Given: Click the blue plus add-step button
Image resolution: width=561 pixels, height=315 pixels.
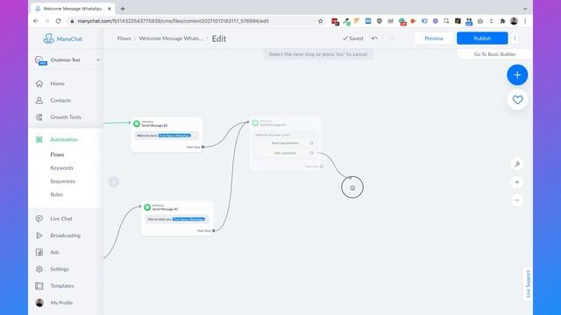Looking at the screenshot, I should coord(517,75).
